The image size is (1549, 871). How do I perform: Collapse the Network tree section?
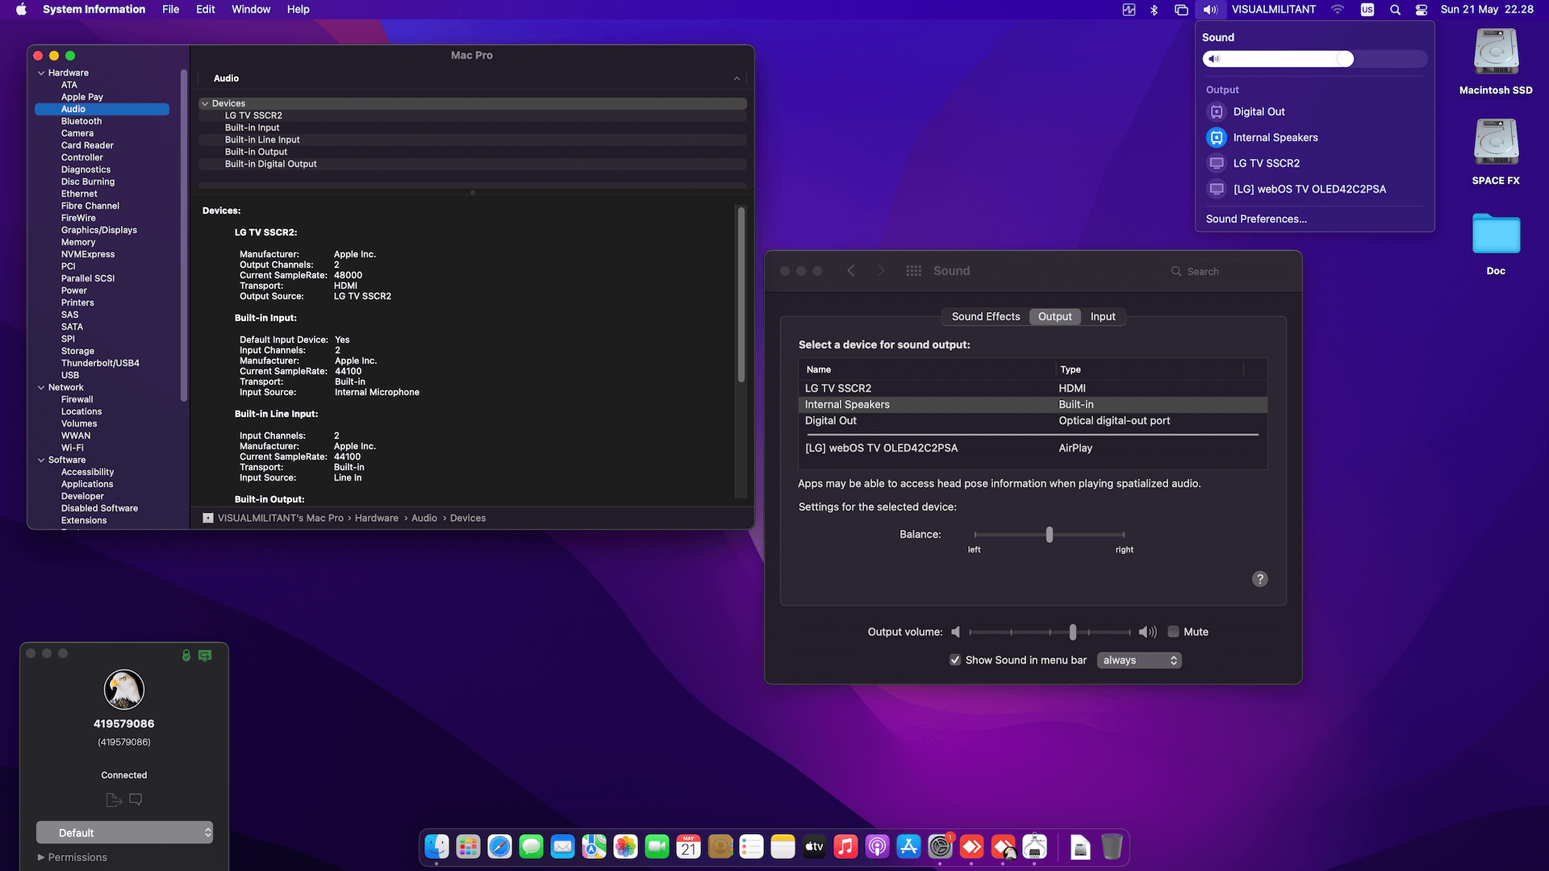coord(41,387)
